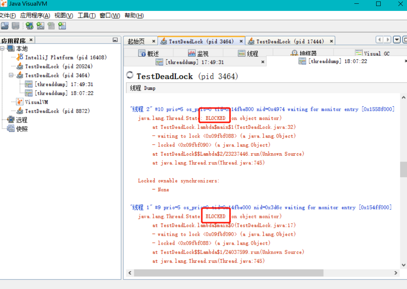Click horizontal scrollbar right arrow

point(396,273)
